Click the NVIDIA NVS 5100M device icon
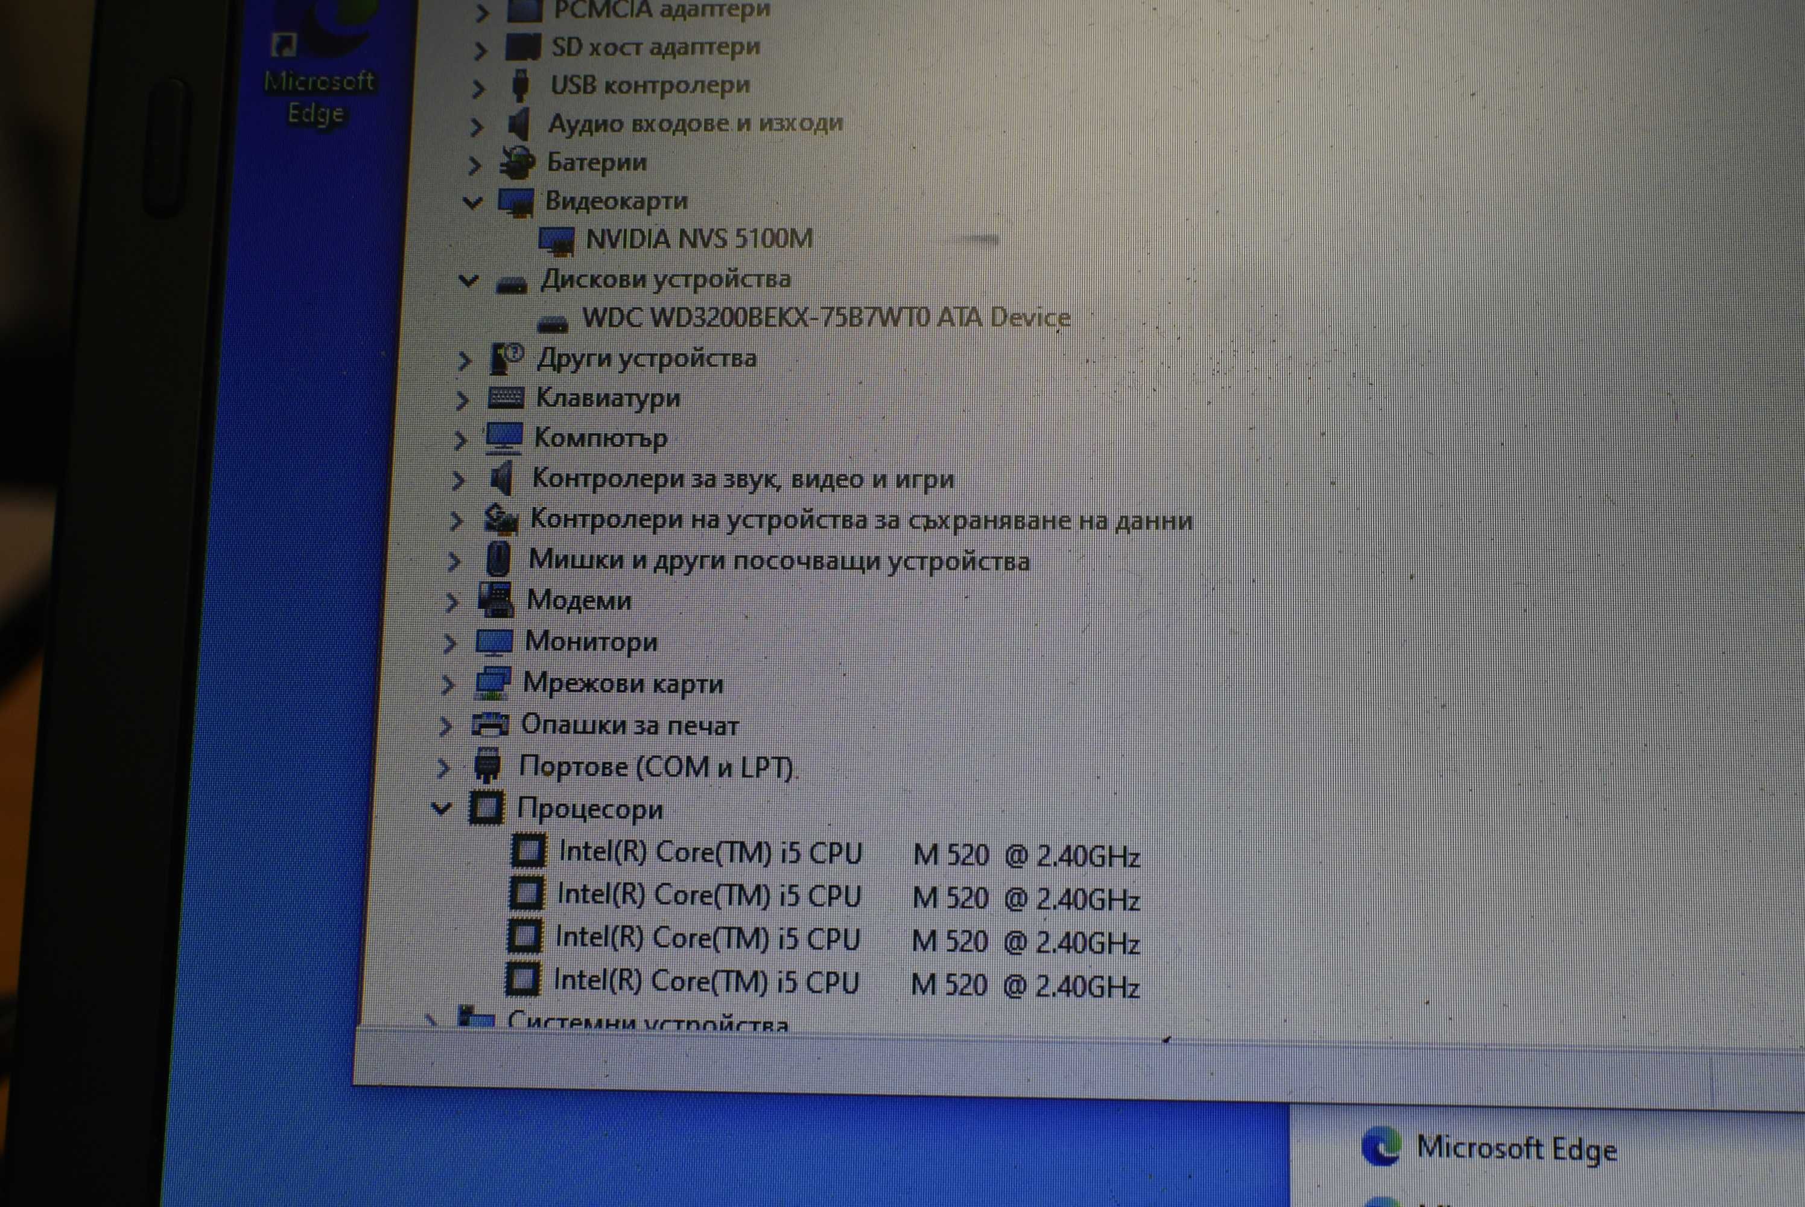The height and width of the screenshot is (1207, 1805). 556,240
